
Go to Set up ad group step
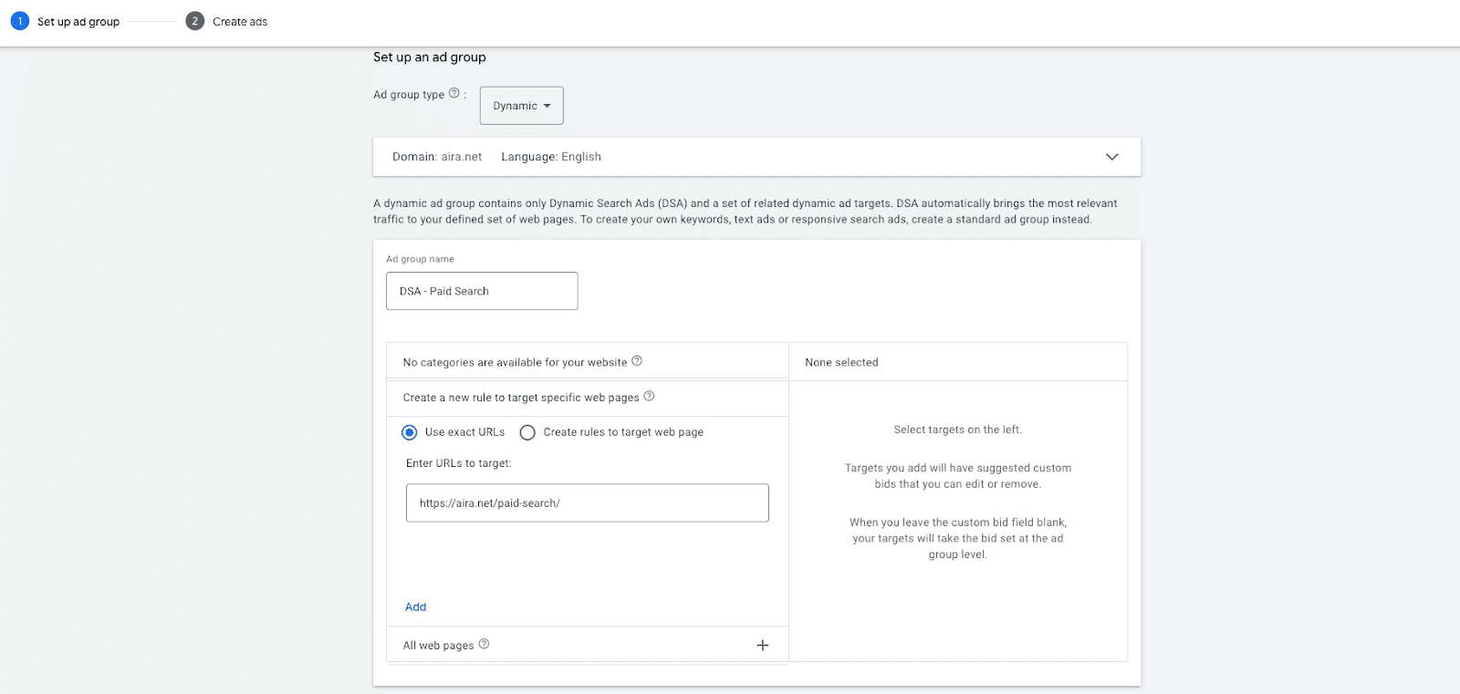(x=78, y=22)
